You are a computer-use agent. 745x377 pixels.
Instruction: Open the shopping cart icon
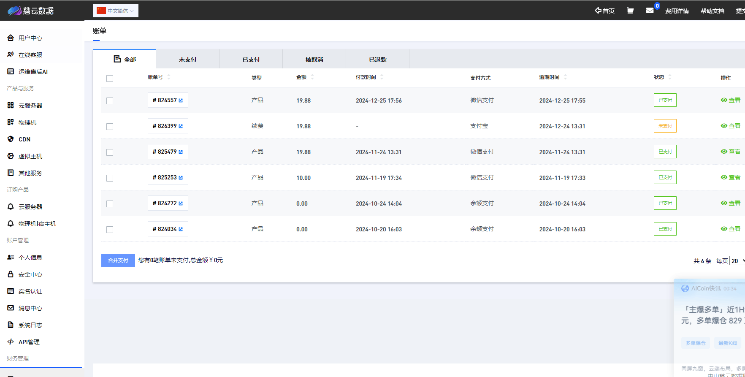click(630, 11)
